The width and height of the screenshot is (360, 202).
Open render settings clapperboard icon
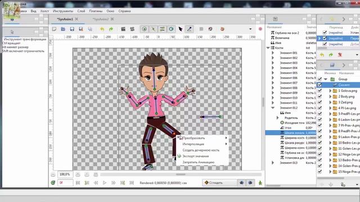(x=123, y=29)
